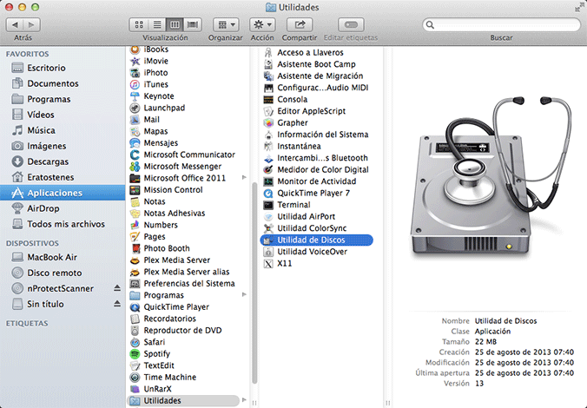Click the Compartir share button
Viewport: 587px width, 408px height.
(300, 24)
